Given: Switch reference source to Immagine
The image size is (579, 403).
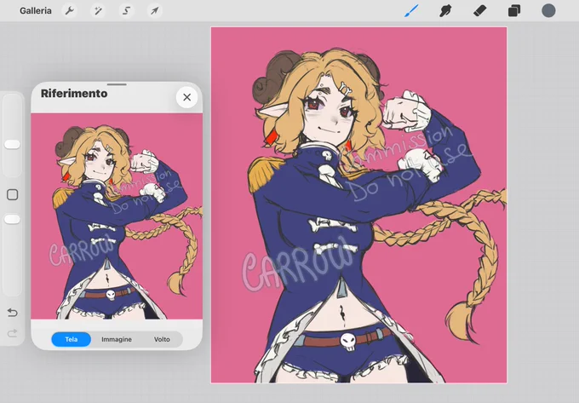Looking at the screenshot, I should tap(117, 339).
